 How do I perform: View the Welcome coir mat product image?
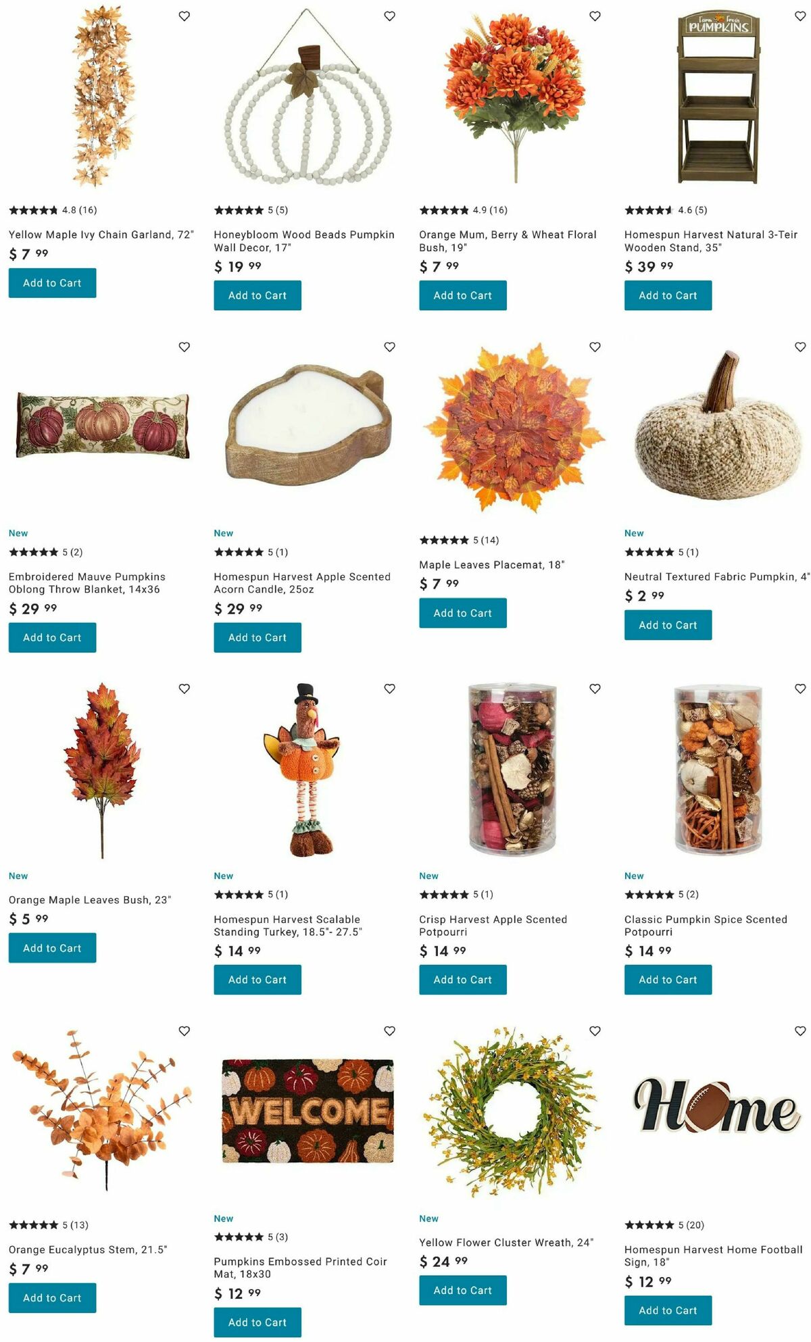point(308,1110)
